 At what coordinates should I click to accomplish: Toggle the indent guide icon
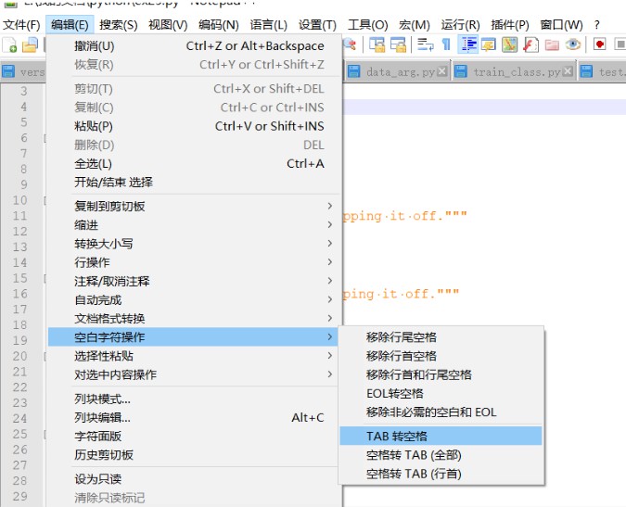(x=468, y=44)
